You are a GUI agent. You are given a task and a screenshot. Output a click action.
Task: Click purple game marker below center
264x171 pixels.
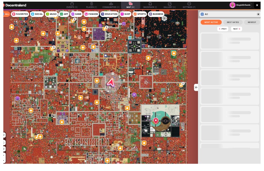(x=134, y=95)
